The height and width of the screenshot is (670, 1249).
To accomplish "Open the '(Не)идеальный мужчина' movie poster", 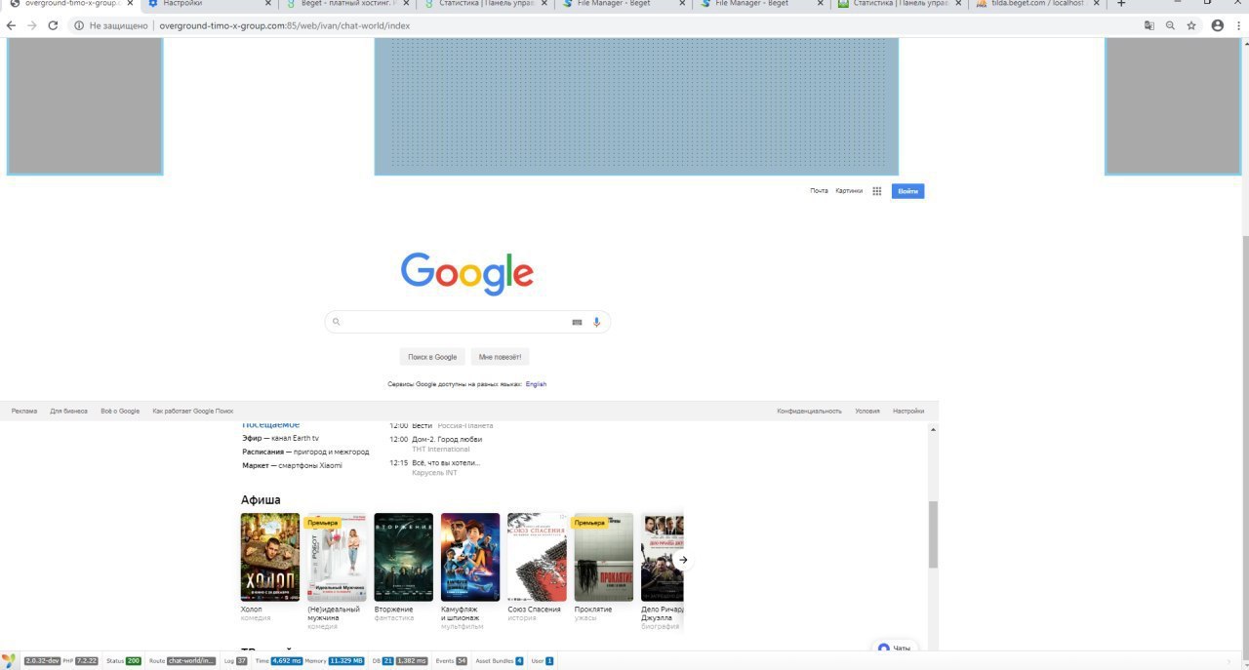I will click(337, 557).
